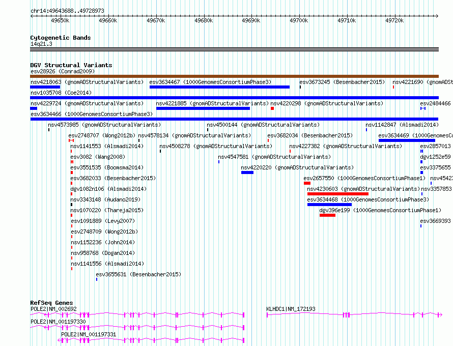Open the nsv1070220 (Thareja2015) label

click(x=107, y=210)
